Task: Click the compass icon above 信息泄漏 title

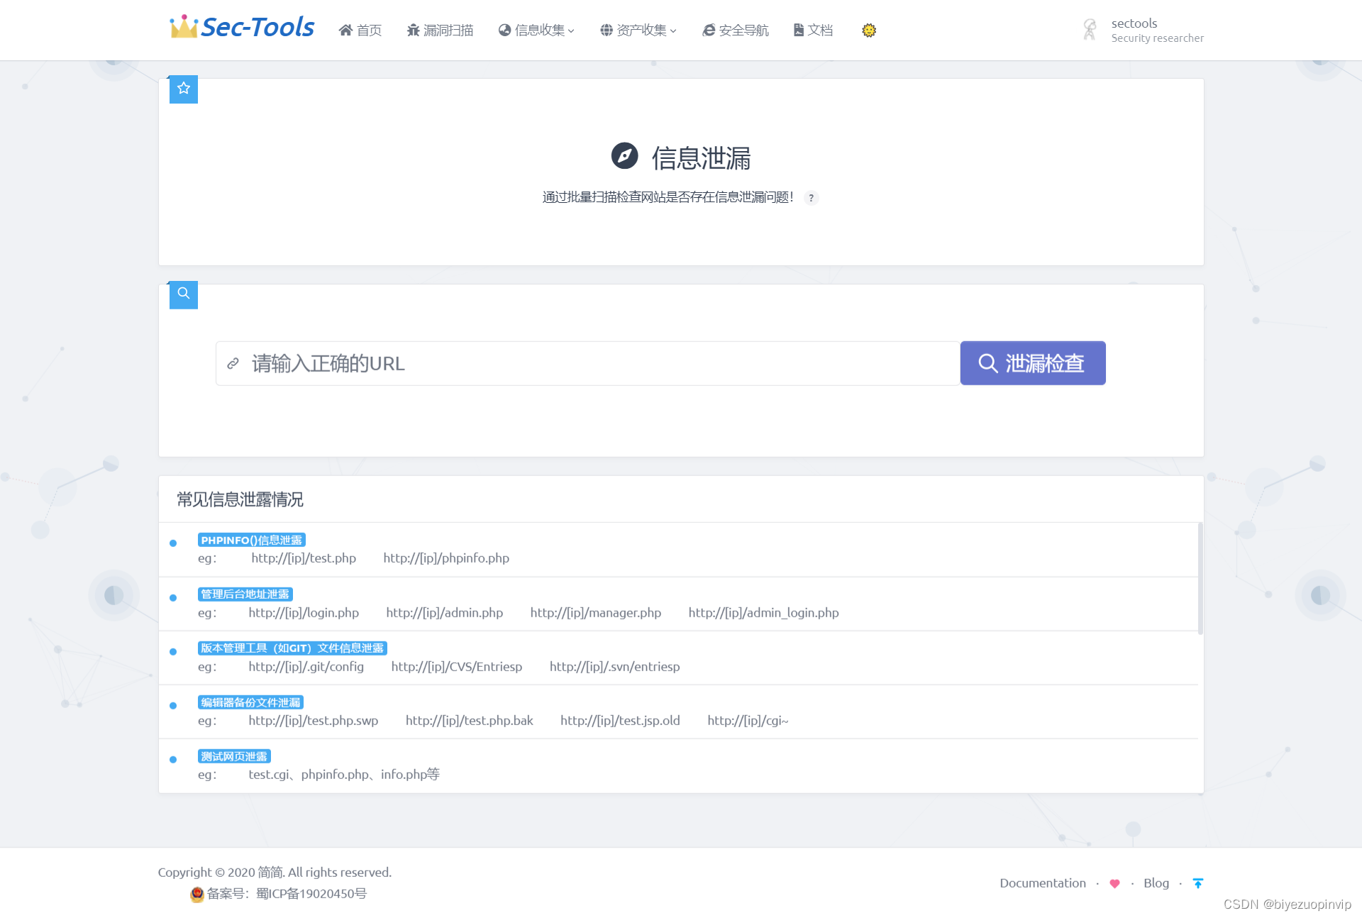Action: point(624,157)
